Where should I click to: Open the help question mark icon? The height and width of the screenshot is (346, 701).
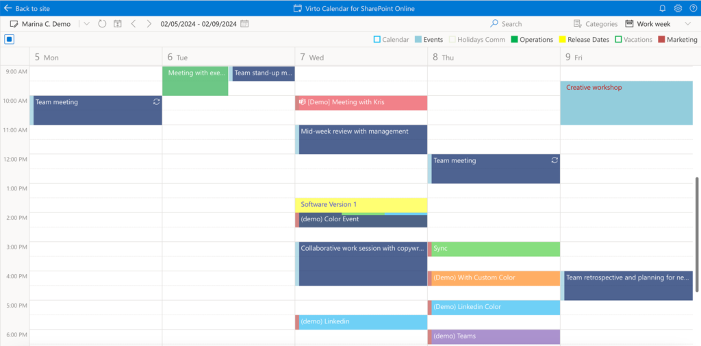(x=692, y=8)
